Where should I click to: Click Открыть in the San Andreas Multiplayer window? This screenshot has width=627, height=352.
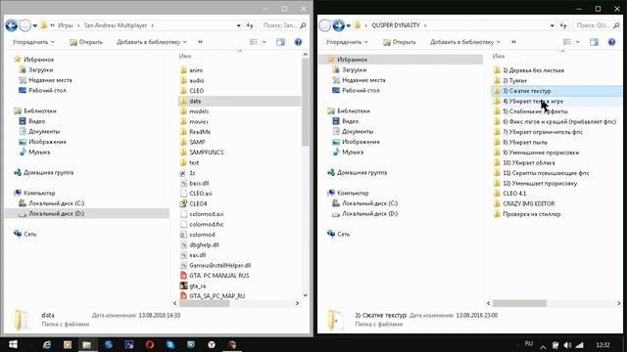pos(86,42)
